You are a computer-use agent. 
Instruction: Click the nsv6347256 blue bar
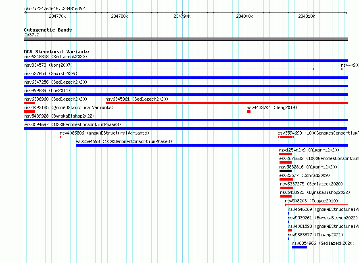click(x=186, y=86)
